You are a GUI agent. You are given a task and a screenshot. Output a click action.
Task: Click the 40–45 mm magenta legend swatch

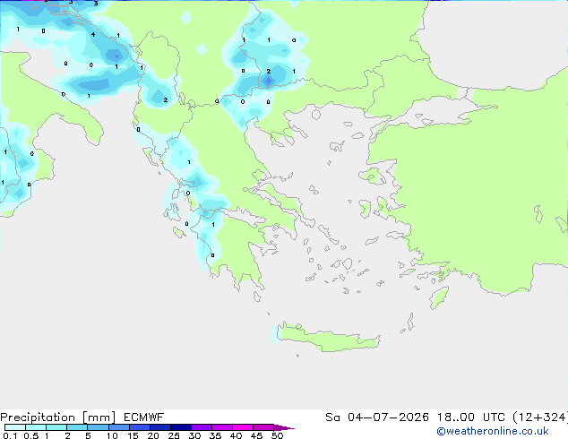tap(243, 427)
